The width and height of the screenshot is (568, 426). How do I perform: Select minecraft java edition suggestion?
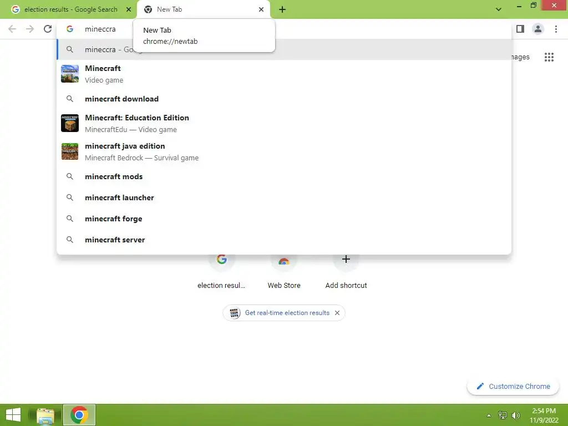tap(284, 151)
